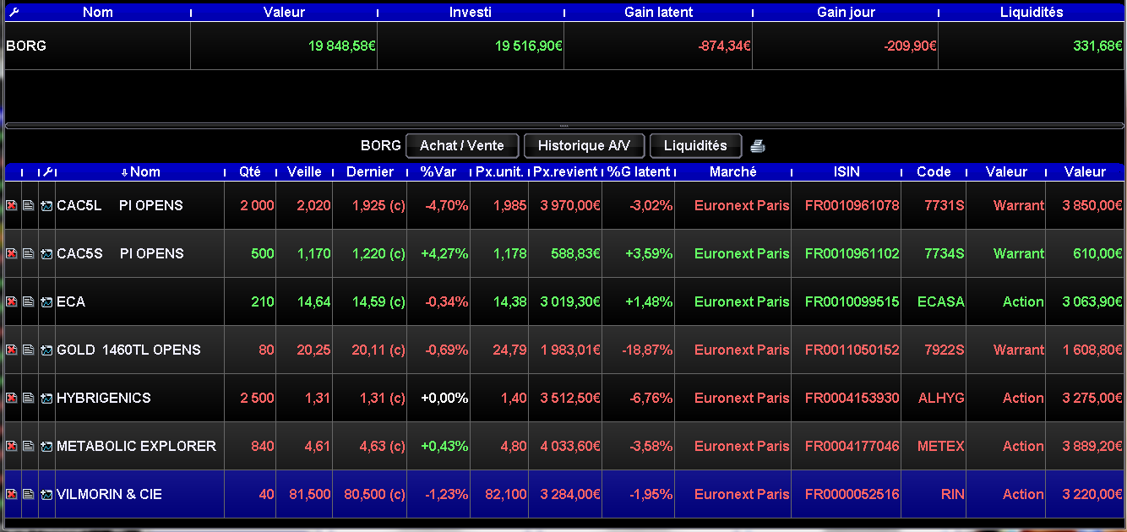Delete the METABOLIC EXPLORER position
The width and height of the screenshot is (1127, 532).
coord(12,446)
